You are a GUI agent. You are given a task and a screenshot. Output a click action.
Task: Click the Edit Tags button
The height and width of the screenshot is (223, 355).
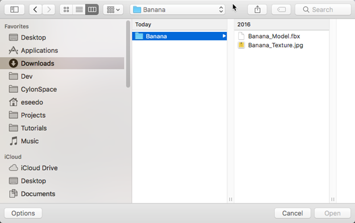(281, 10)
